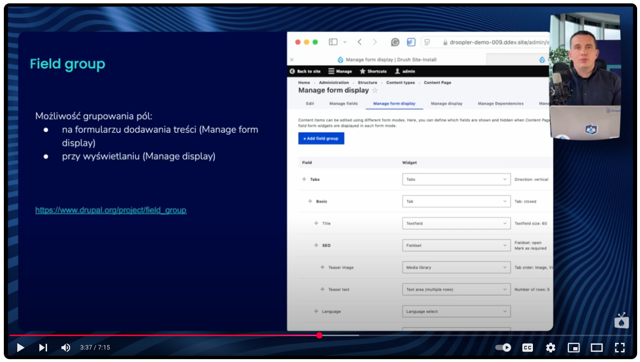Open video settings gear
Image resolution: width=640 pixels, height=362 pixels.
point(551,348)
